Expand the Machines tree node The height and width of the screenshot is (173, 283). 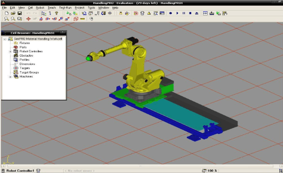coord(10,77)
